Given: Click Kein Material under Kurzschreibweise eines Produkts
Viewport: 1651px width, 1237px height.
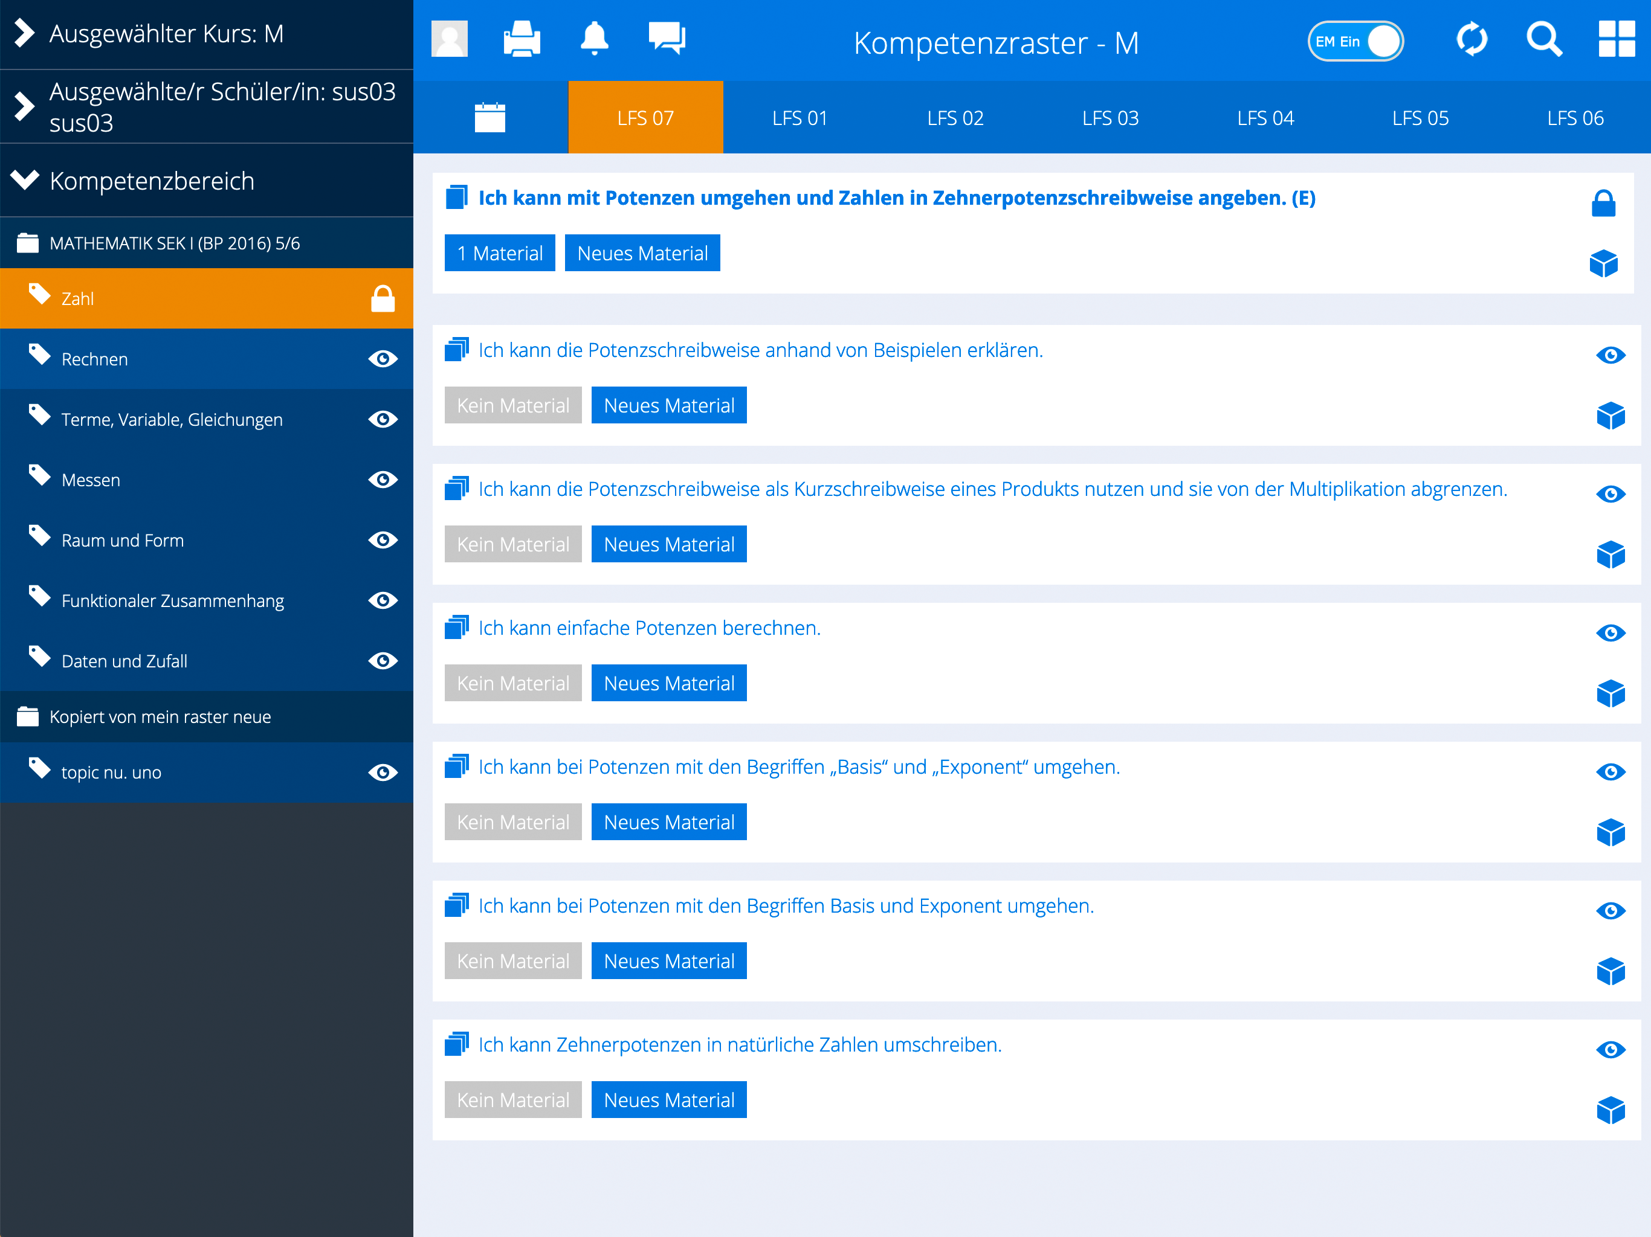Looking at the screenshot, I should pyautogui.click(x=514, y=544).
